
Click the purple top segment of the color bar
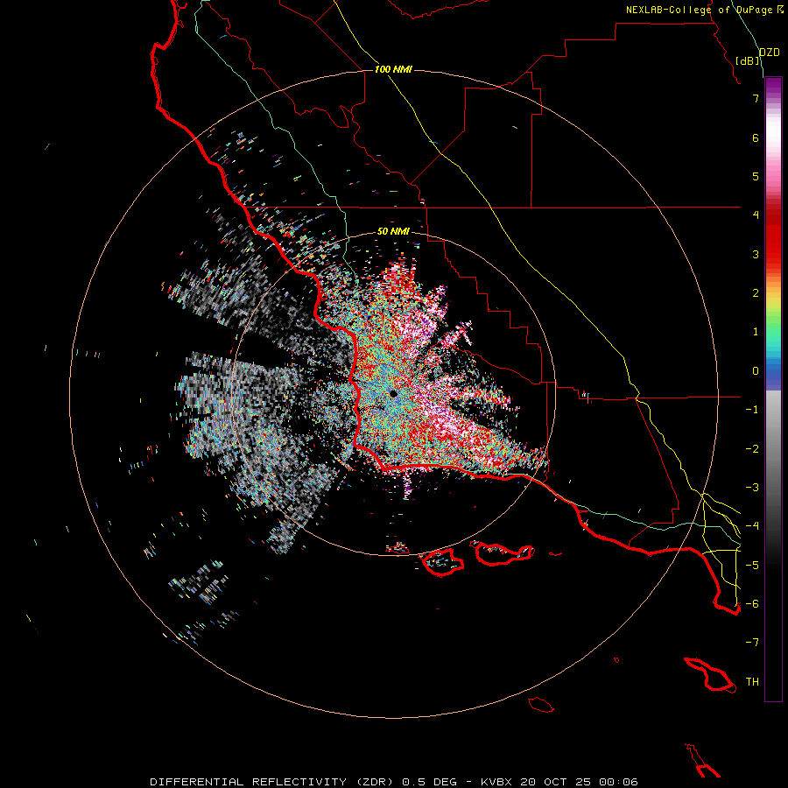tap(773, 86)
